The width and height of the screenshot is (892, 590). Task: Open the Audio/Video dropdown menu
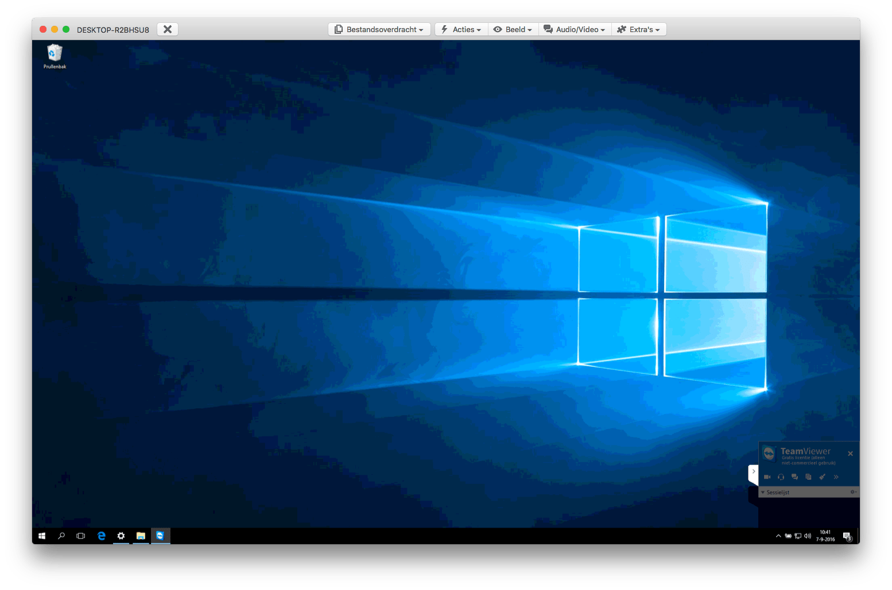click(575, 29)
